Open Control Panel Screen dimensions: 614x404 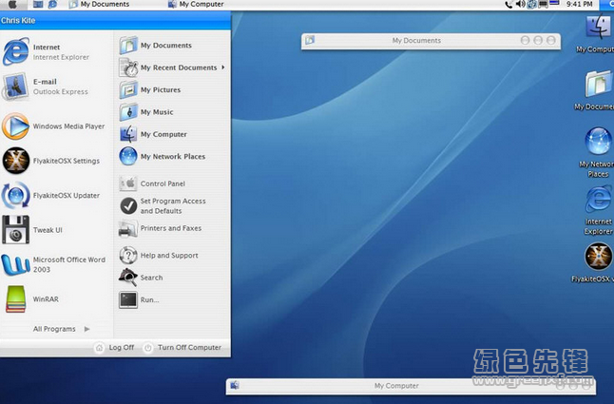click(152, 183)
